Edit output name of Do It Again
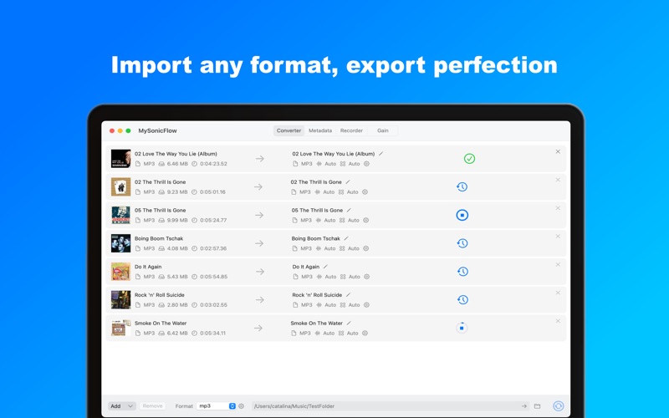Image resolution: width=669 pixels, height=418 pixels. tap(325, 267)
